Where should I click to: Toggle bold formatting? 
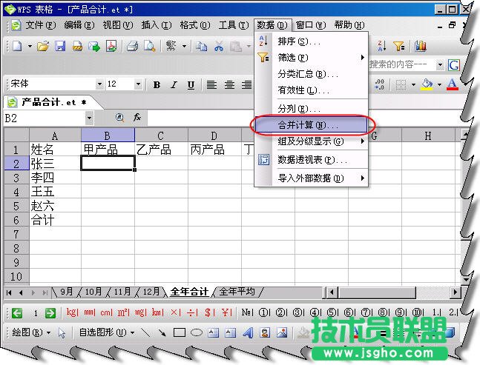157,84
